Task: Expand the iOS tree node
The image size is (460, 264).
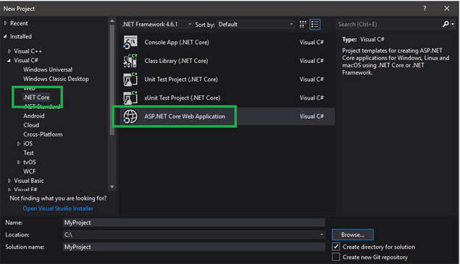Action: tap(19, 144)
